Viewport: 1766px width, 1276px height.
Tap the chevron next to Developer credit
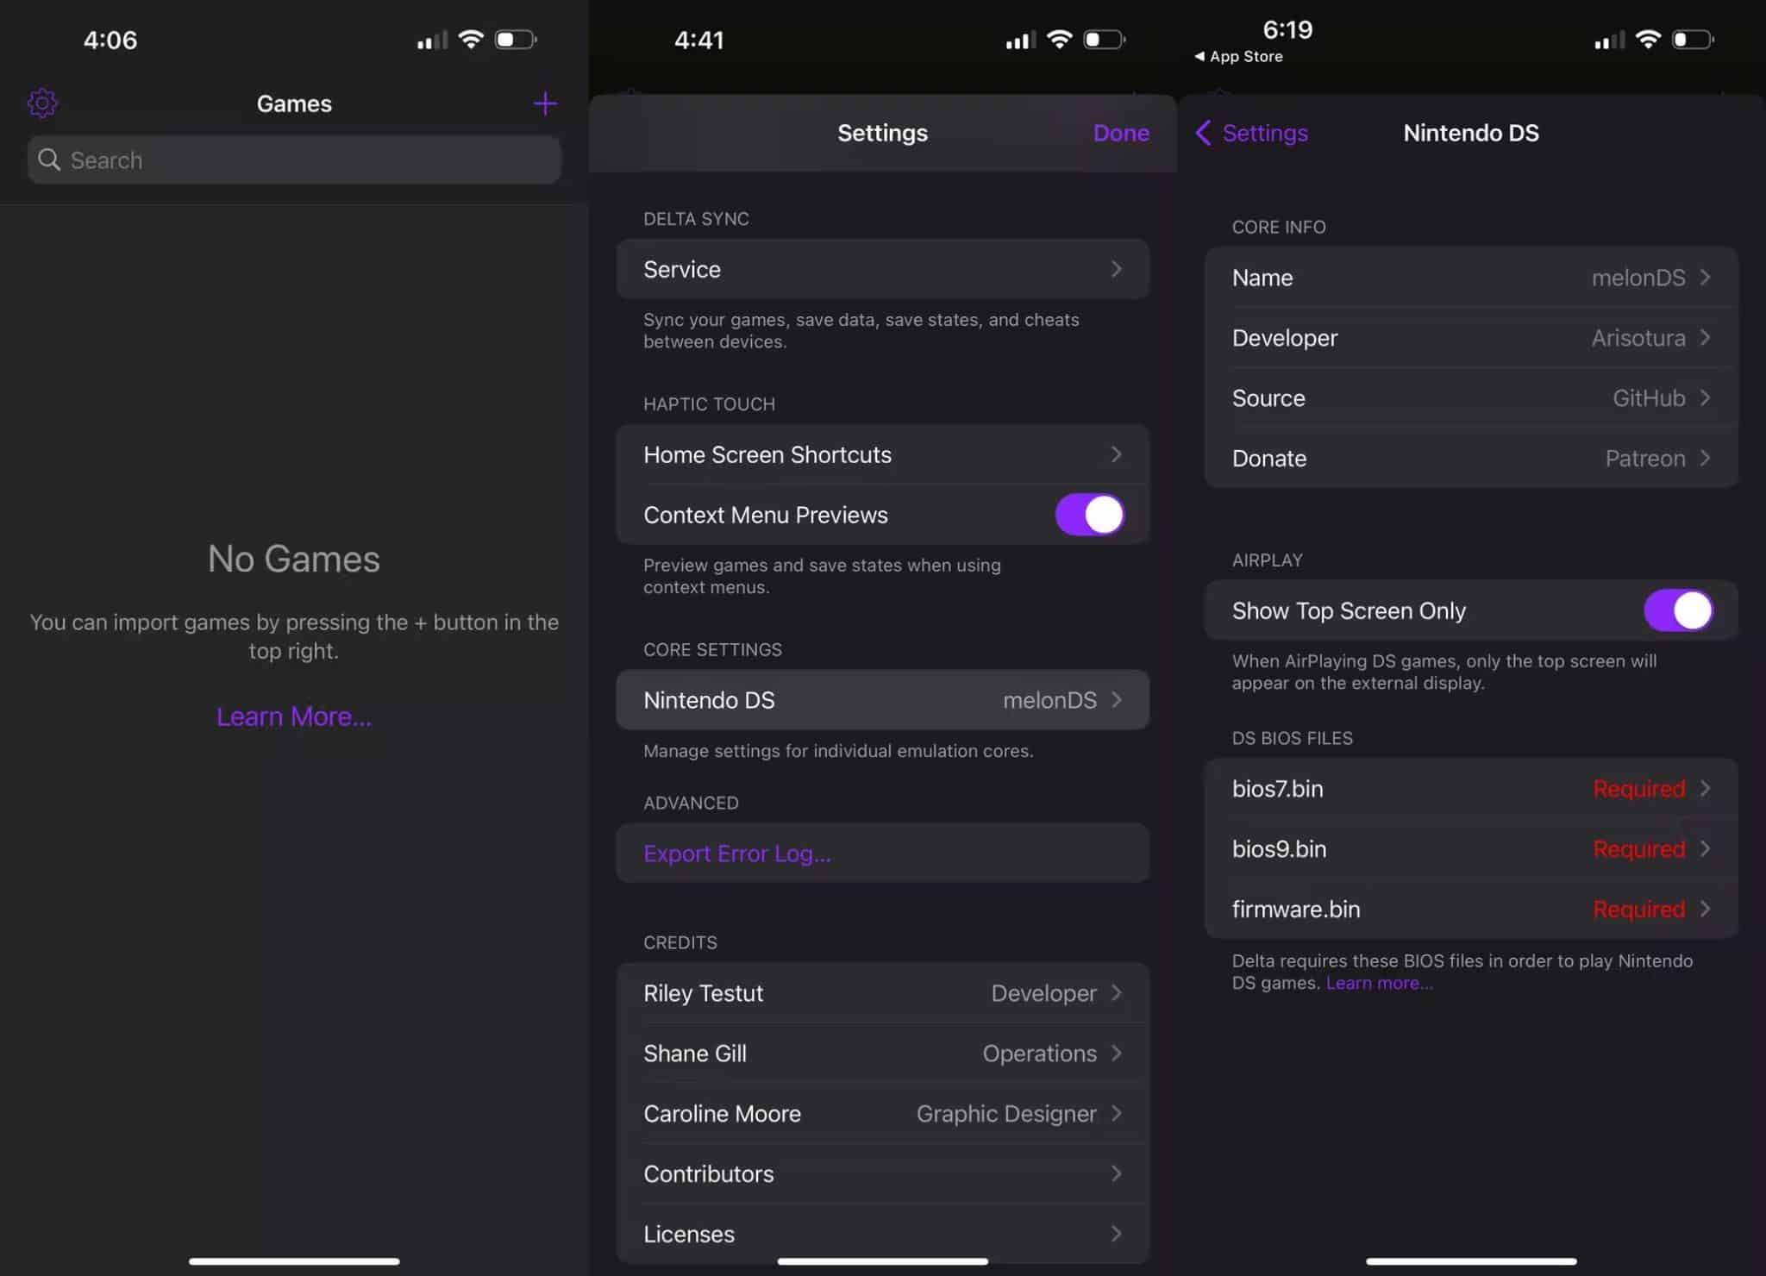point(1117,993)
